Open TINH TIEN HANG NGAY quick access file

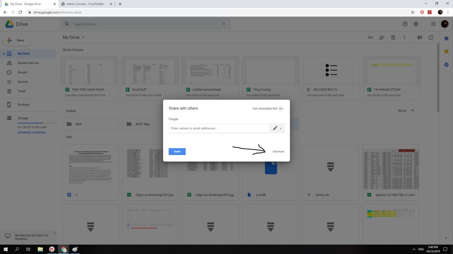[x=89, y=78]
